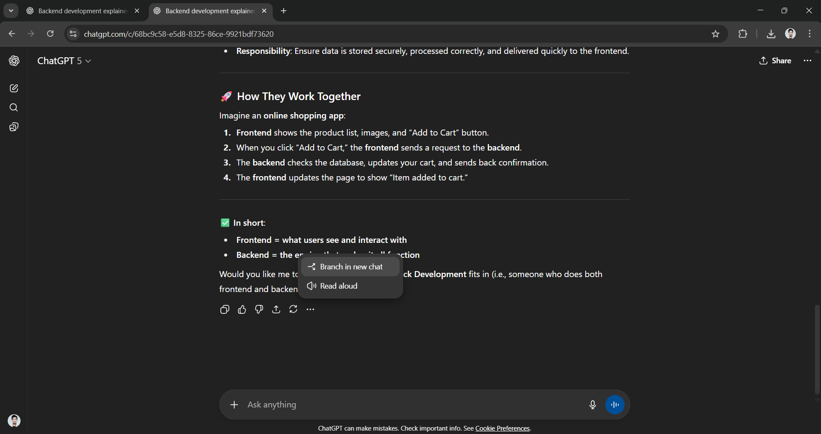Click the Share button

(775, 61)
